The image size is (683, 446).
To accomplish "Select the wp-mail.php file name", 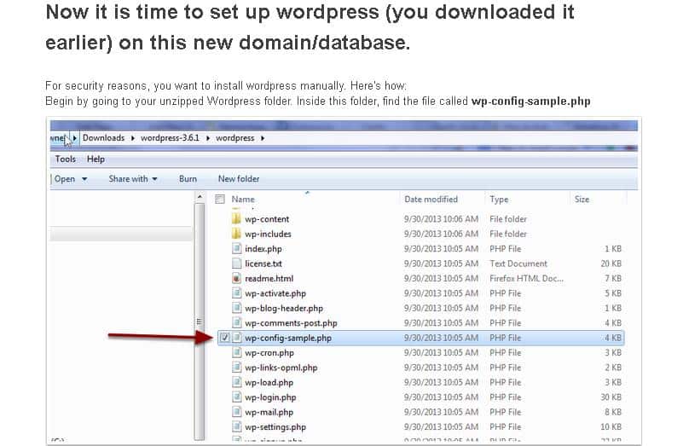I will pos(269,412).
